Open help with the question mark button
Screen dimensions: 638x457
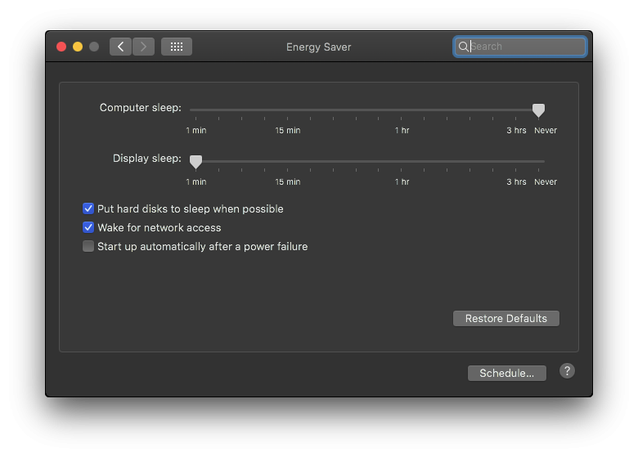[x=567, y=371]
